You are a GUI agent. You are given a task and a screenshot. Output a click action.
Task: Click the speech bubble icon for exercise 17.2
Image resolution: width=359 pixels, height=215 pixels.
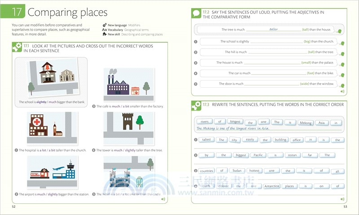[197, 13]
